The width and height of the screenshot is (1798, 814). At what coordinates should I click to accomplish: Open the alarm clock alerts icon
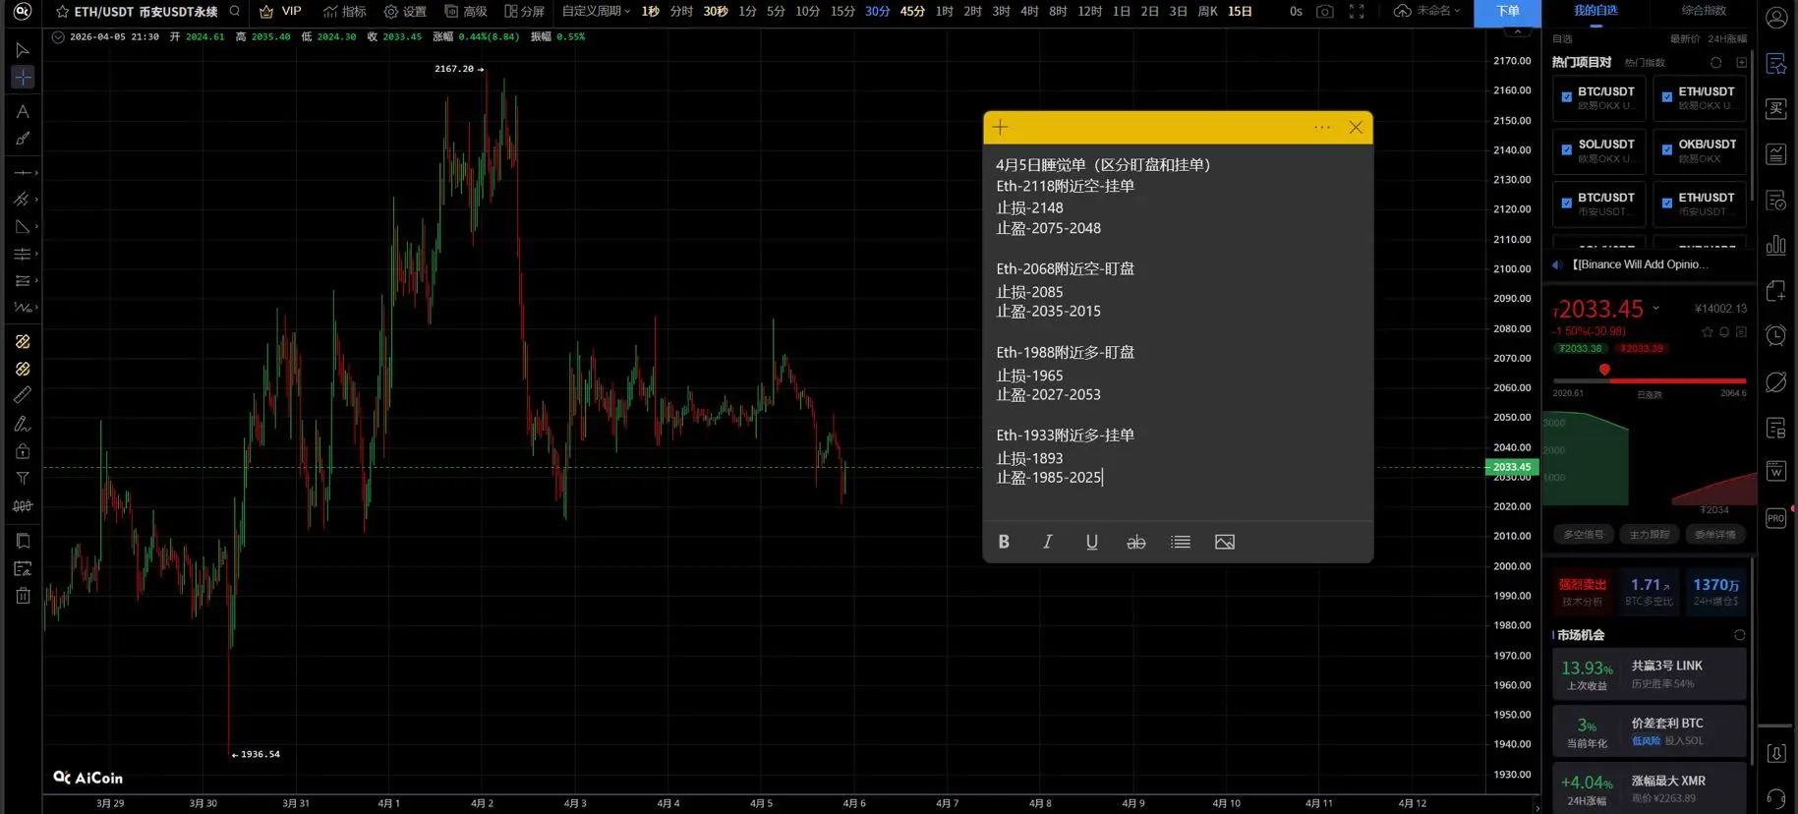1776,336
